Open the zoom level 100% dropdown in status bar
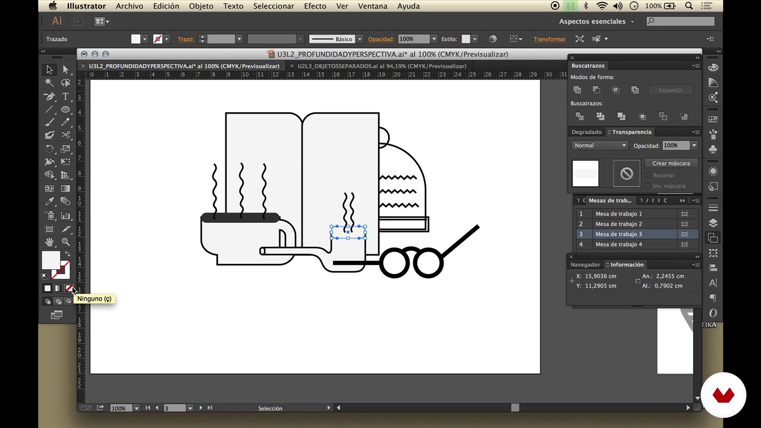 pyautogui.click(x=136, y=408)
